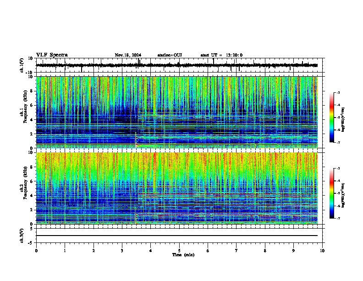
Task: Click the ch.1 color bar "-3" label
Action: pyautogui.click(x=338, y=92)
